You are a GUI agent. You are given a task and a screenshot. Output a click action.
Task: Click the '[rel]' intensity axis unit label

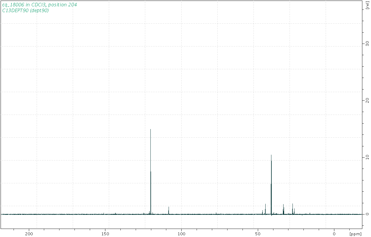[x=367, y=5]
